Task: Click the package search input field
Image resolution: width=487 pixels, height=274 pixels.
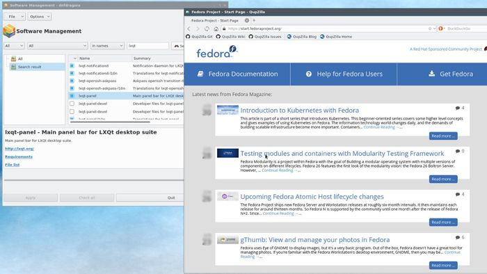Action: tap(147, 46)
